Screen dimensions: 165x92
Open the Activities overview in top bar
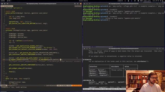[x=3, y=1]
